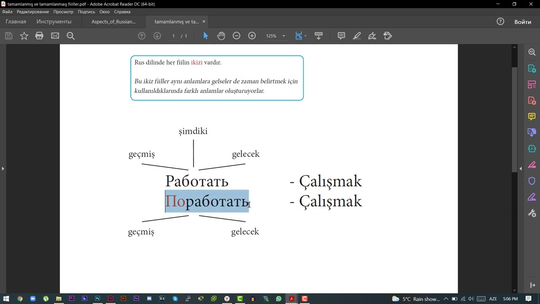Open the Просмотр menu
The width and height of the screenshot is (540, 304).
[x=63, y=12]
